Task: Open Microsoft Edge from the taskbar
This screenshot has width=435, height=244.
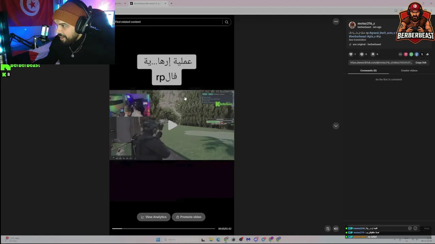Action: click(x=218, y=240)
